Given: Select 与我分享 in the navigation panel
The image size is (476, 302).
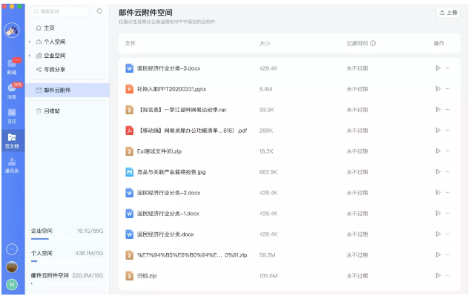Looking at the screenshot, I should (53, 69).
